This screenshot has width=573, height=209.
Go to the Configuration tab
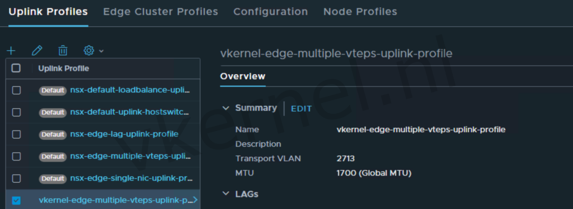point(270,12)
